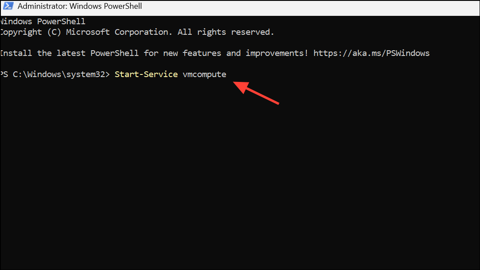
Task: Click the https://aka.ms/PSWindows link
Action: 372,53
